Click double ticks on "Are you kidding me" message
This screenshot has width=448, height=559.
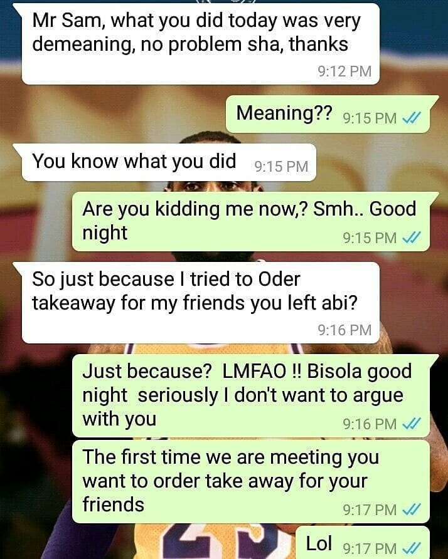tap(411, 238)
